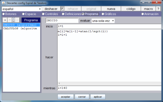Select the Gráficos radio button
This screenshot has height=102, width=163.
pyautogui.click(x=109, y=14)
